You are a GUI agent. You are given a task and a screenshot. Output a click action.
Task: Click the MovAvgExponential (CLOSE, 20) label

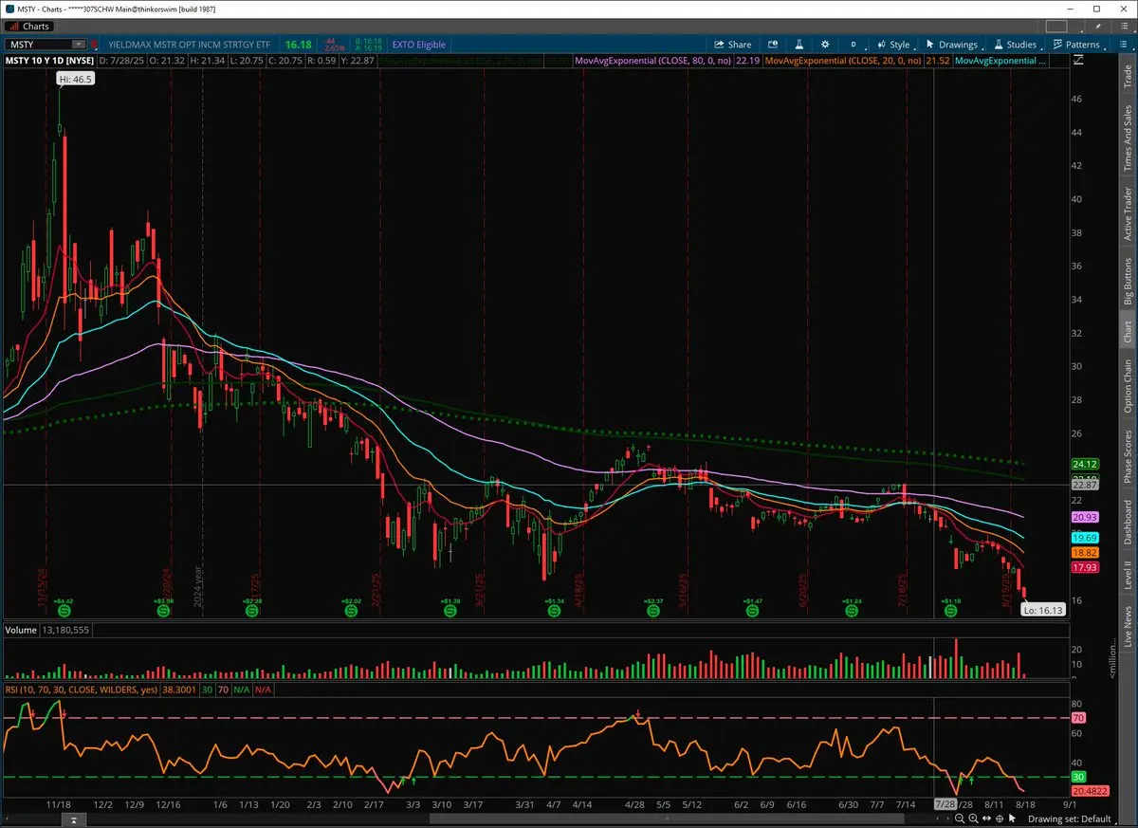(842, 61)
